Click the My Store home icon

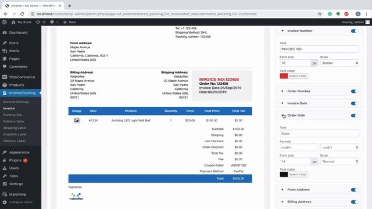[x=13, y=22]
